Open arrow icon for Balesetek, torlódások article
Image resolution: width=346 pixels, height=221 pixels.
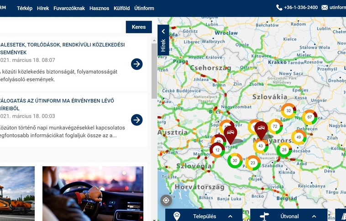click(x=137, y=64)
